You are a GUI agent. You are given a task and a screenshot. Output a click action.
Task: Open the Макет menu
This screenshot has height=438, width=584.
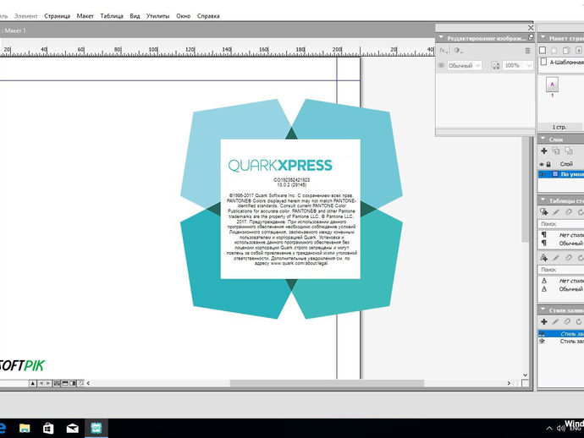tap(85, 16)
